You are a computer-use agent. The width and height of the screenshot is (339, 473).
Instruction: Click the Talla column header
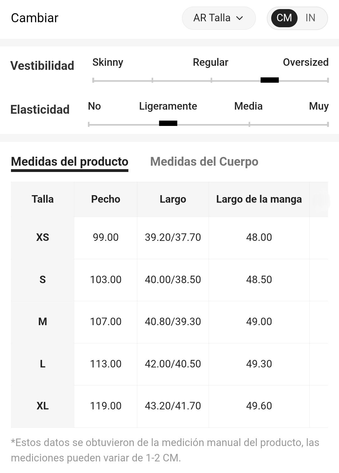pos(43,199)
